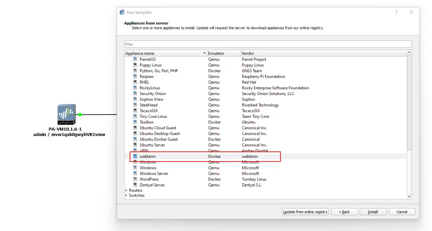Click 'Security Onion Solutions, LLC' vendor cell
Viewport: 432px width, 231px height.
(x=268, y=94)
